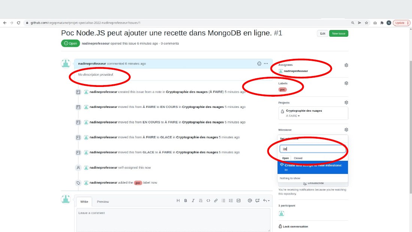Open Assignees gear settings
The height and width of the screenshot is (232, 412).
346,65
